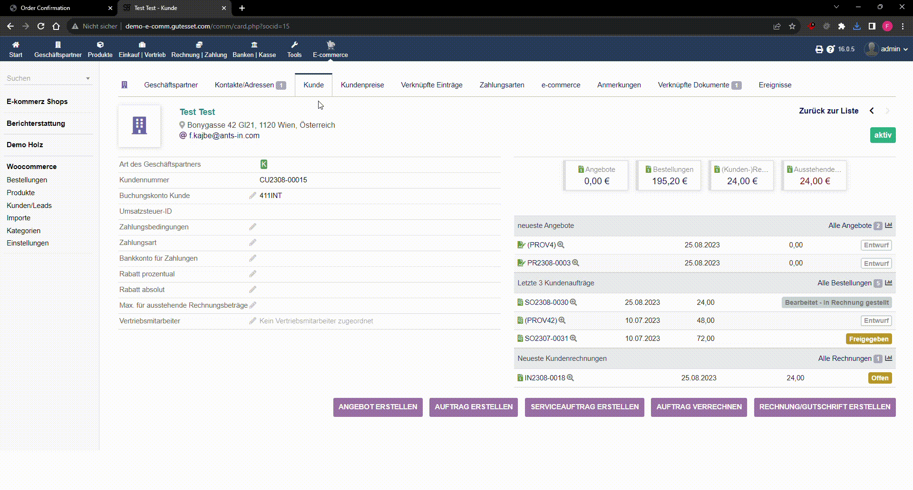This screenshot has width=913, height=490.
Task: Open Alle Angebote link
Action: [x=850, y=226]
